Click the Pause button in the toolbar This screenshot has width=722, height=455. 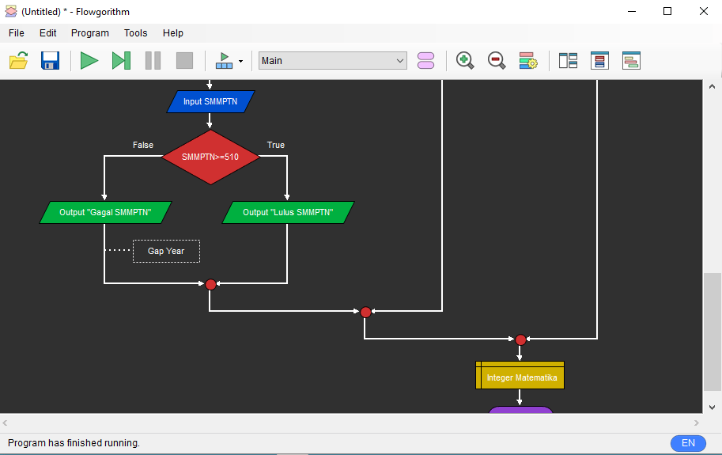point(153,61)
